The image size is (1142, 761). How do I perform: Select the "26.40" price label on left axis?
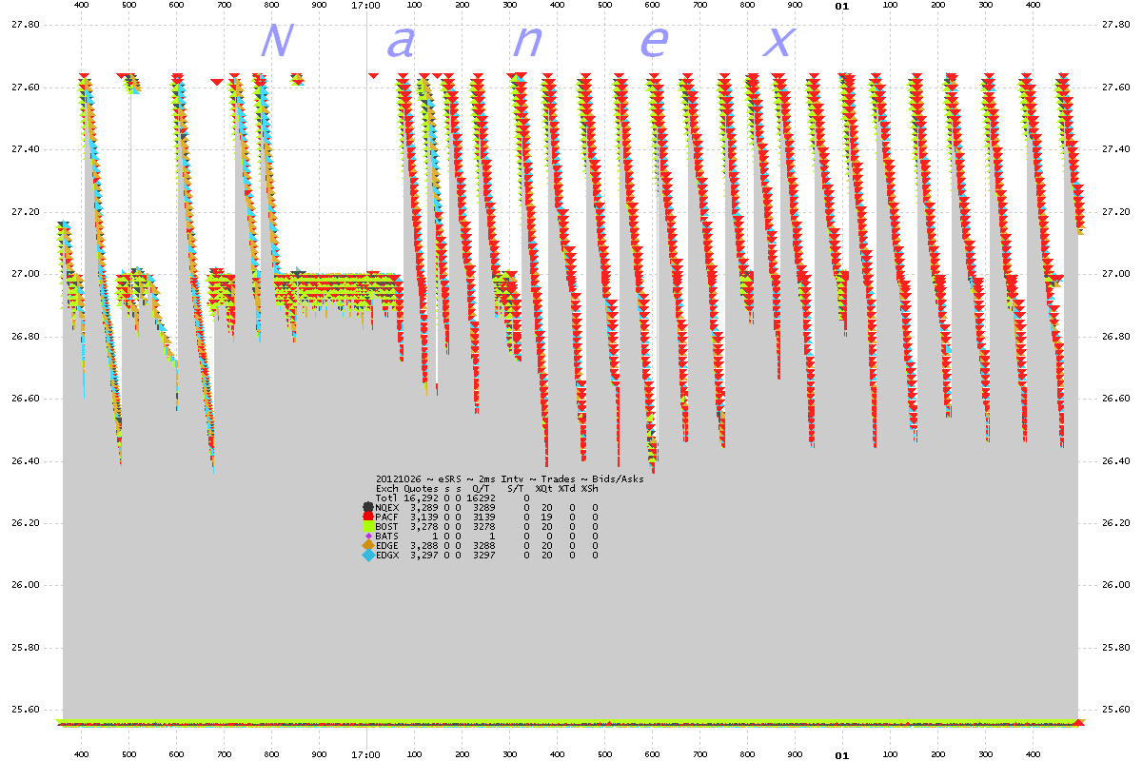25,461
